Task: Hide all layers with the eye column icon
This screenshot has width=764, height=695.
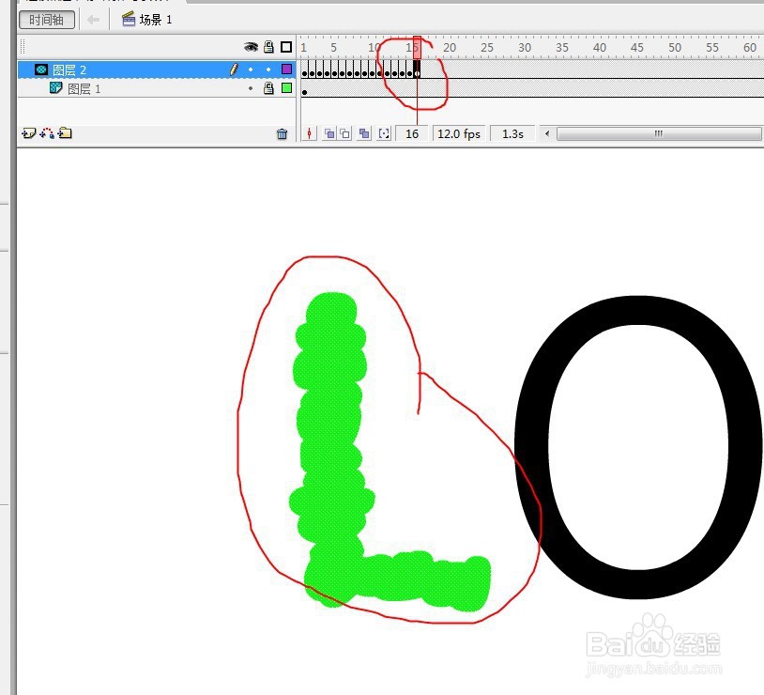Action: 250,46
